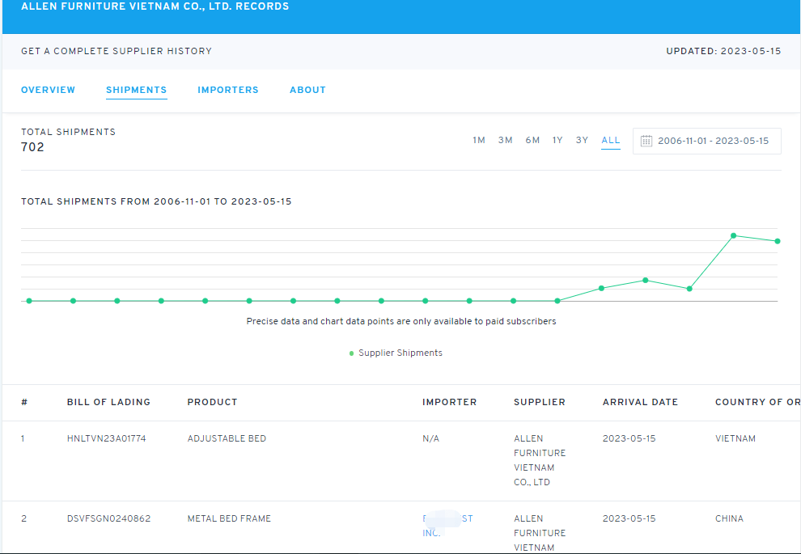Click the Country of Origin column header

758,402
